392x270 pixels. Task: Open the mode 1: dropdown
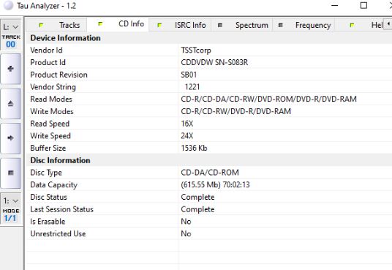[11, 200]
